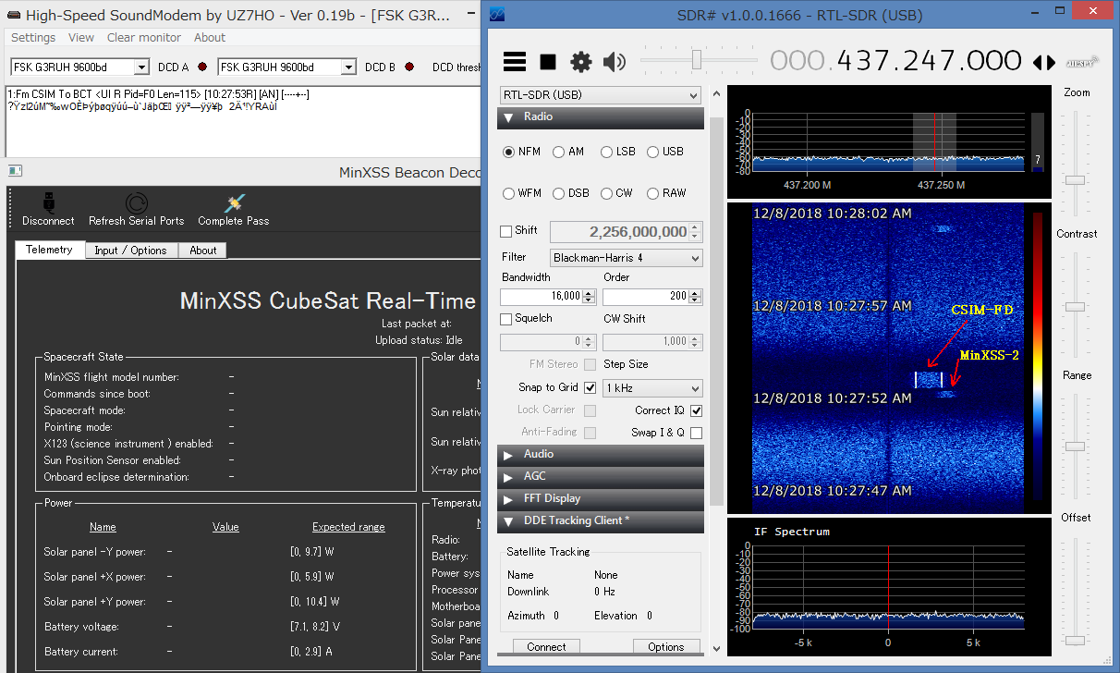The image size is (1120, 673).
Task: Click the MinXSS Beacon Decoder window icon
Action: pyautogui.click(x=15, y=171)
